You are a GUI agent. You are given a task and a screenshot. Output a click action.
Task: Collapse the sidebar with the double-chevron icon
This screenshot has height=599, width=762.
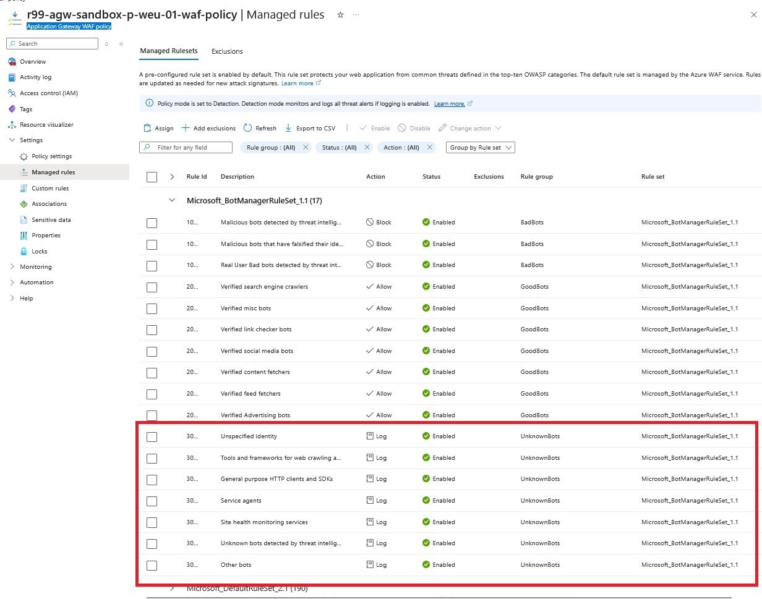[121, 44]
